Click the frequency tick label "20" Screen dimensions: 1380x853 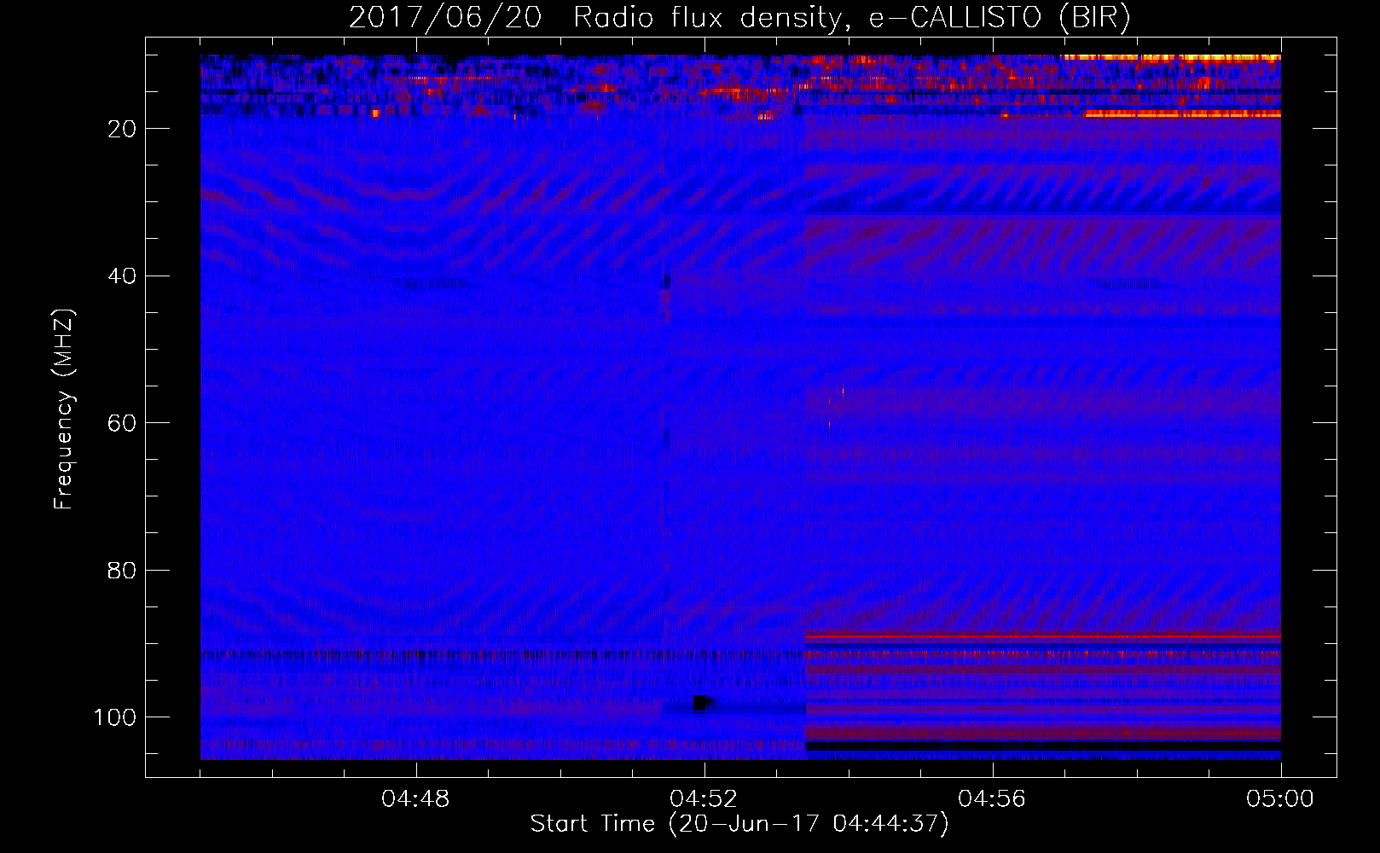click(x=122, y=129)
